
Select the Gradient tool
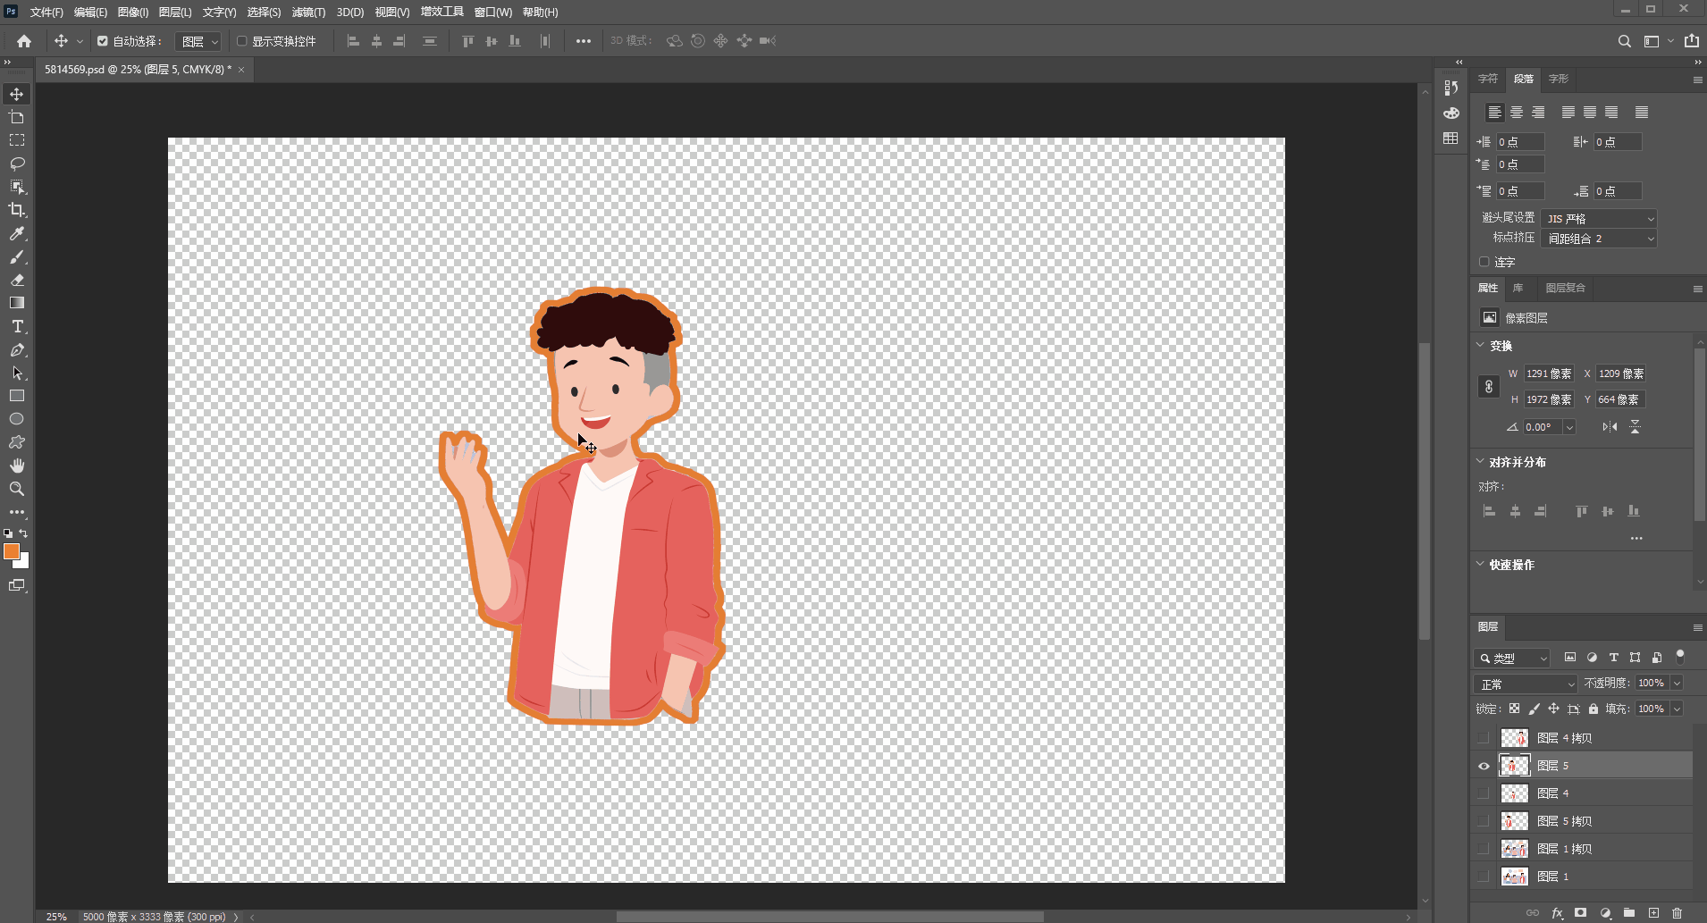click(x=17, y=303)
